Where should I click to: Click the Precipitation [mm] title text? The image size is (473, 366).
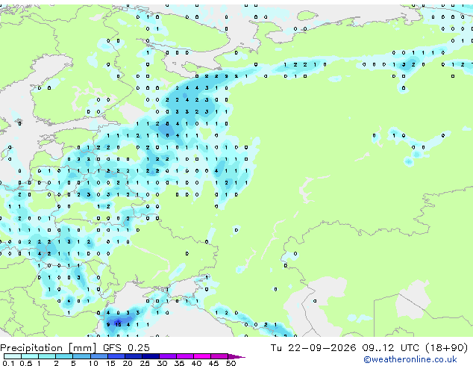point(48,348)
